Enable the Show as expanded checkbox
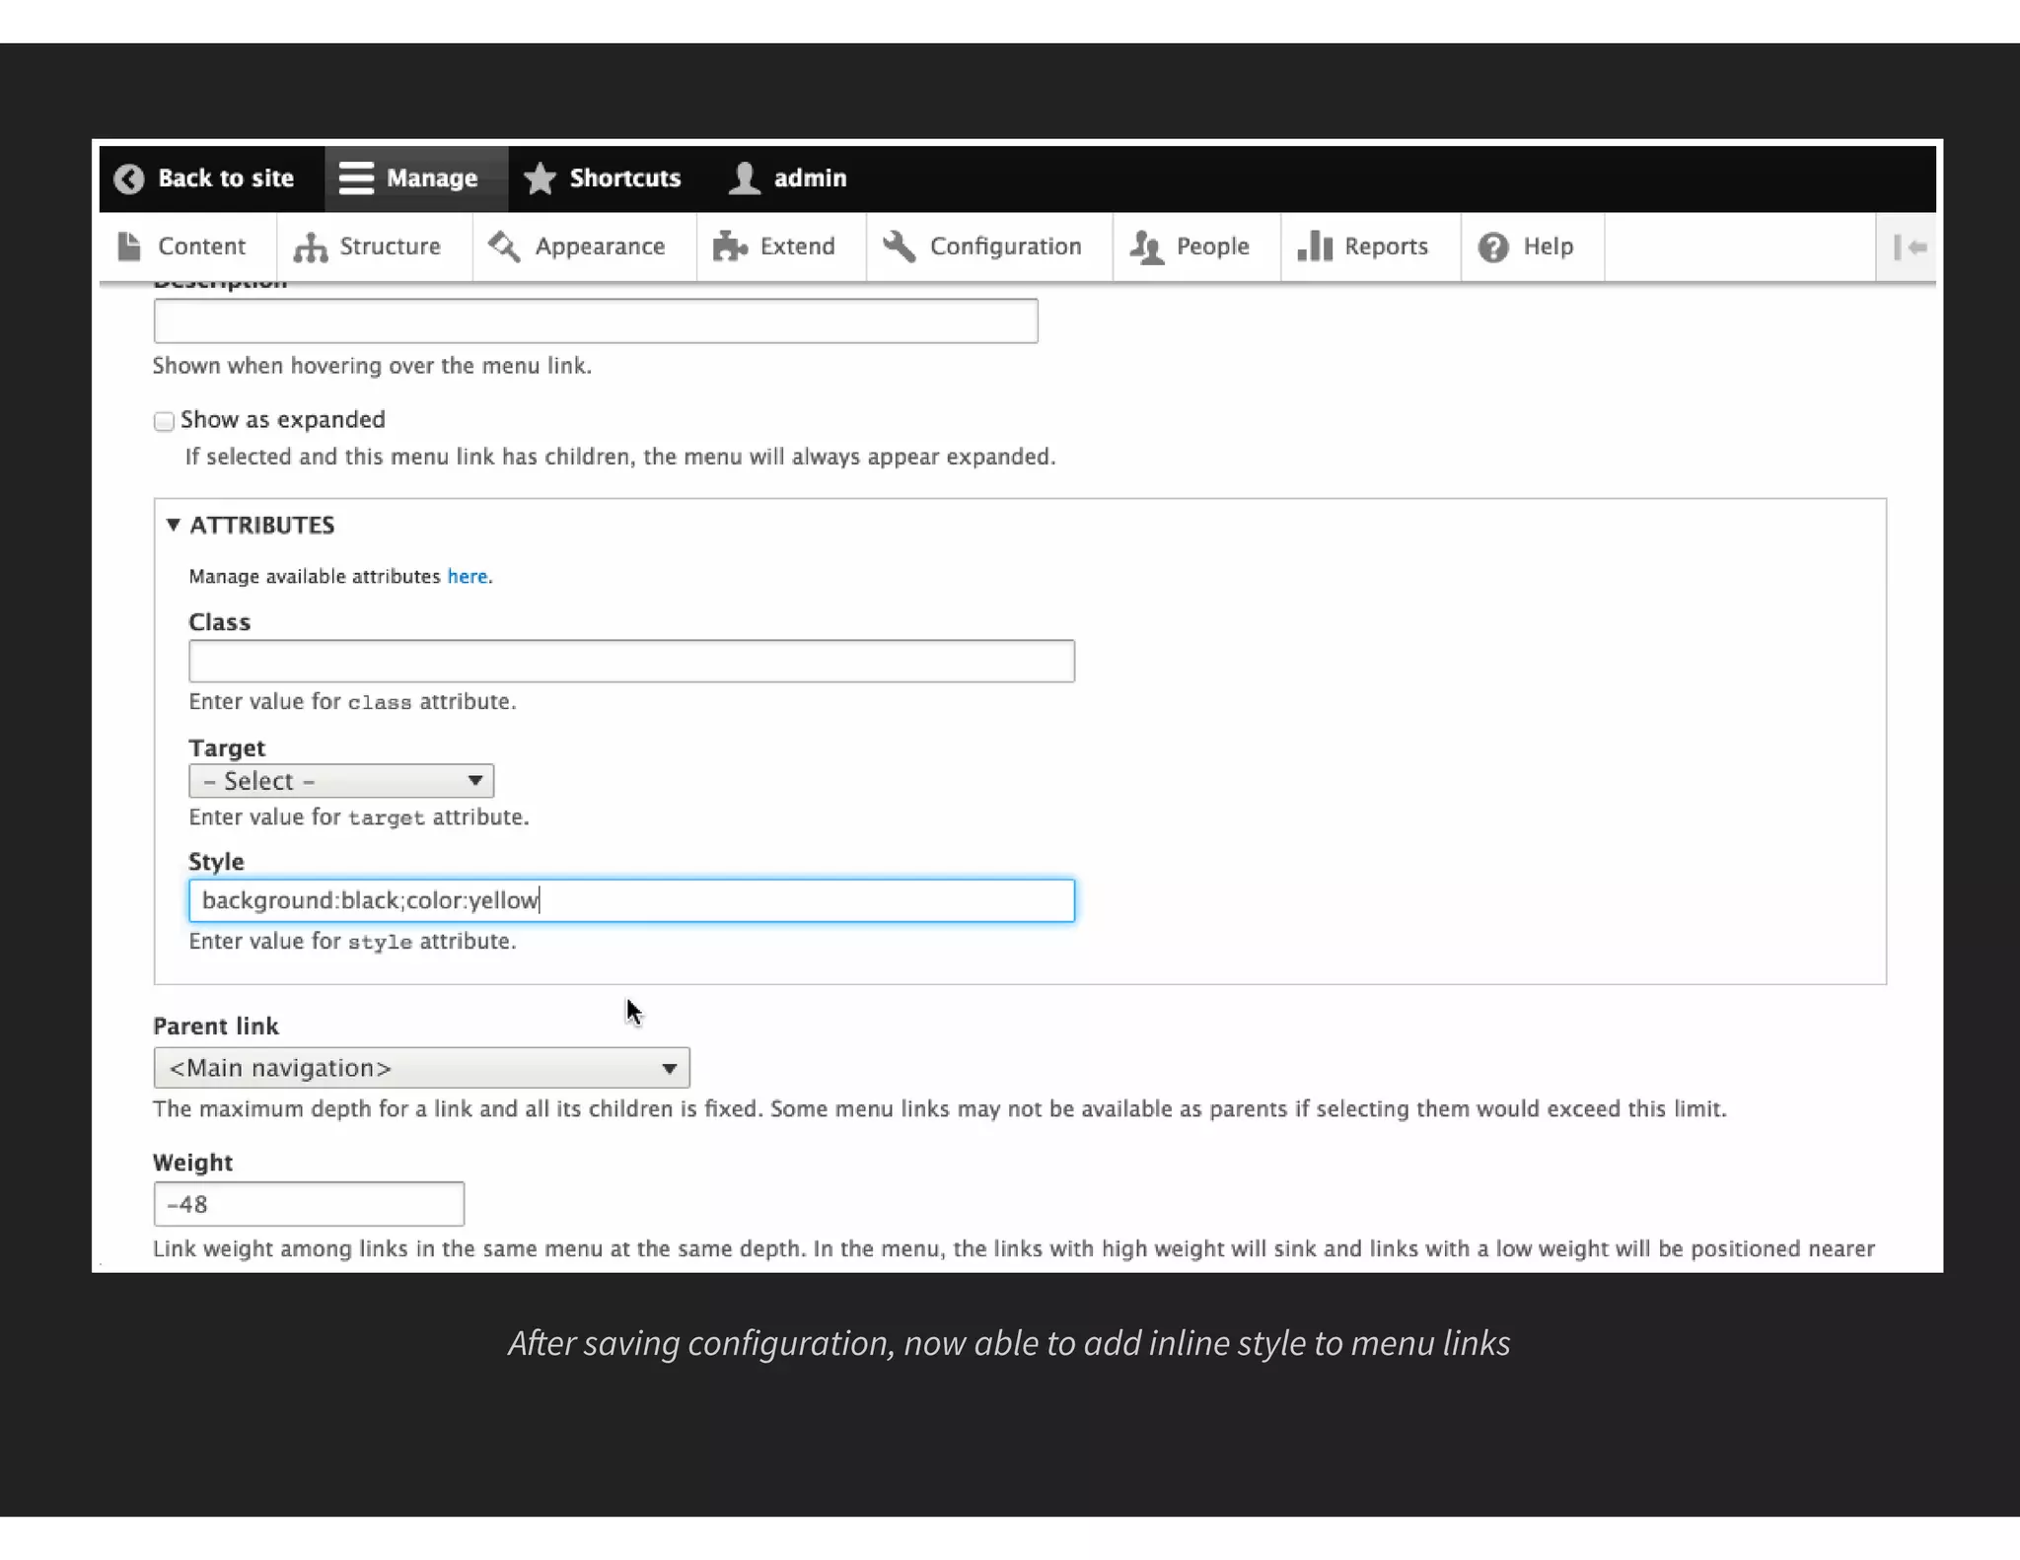This screenshot has height=1560, width=2020. click(x=164, y=422)
